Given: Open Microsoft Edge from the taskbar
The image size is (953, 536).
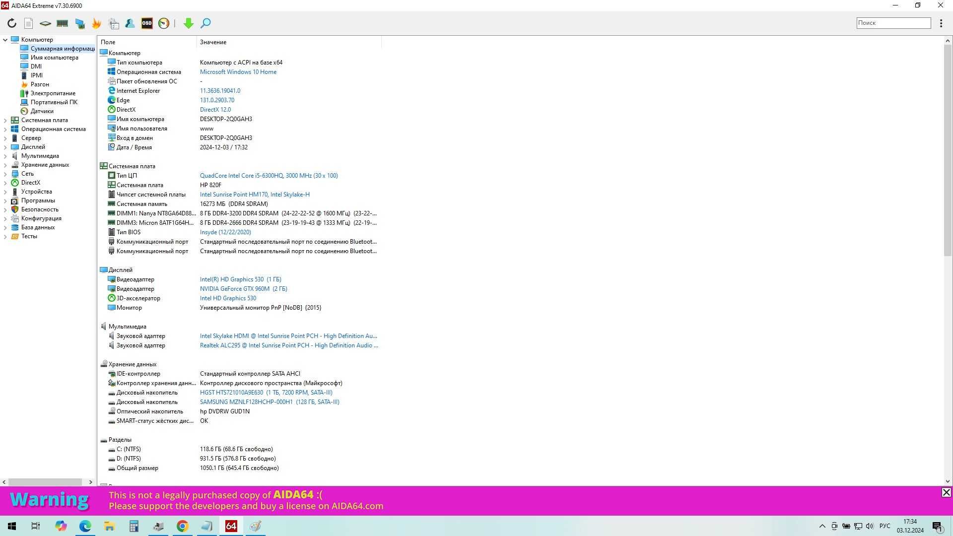Looking at the screenshot, I should (85, 526).
